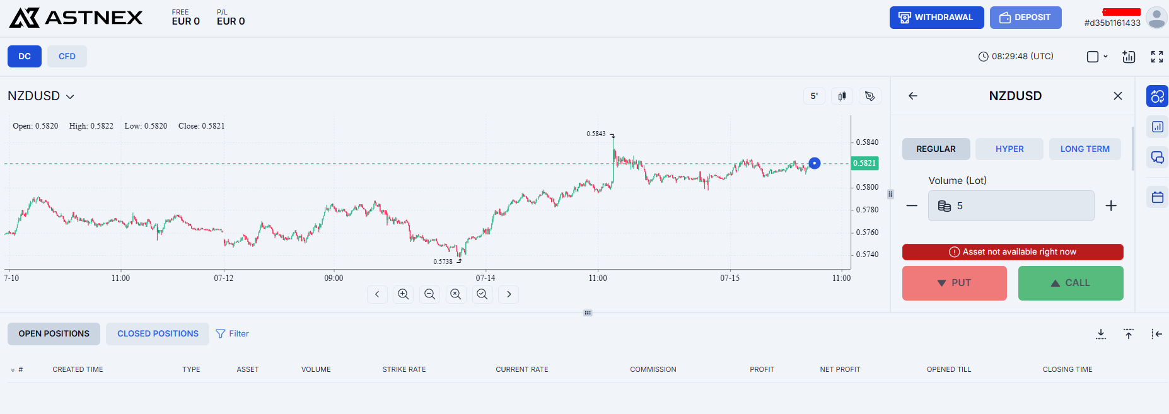Click the 0.5821 price label on axis
Image resolution: width=1169 pixels, height=414 pixels.
(x=864, y=163)
